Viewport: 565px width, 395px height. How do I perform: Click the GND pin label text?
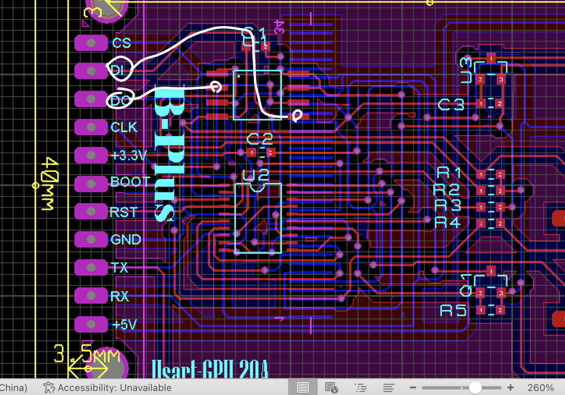pos(126,239)
